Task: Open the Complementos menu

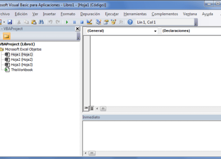Action: tap(165, 14)
